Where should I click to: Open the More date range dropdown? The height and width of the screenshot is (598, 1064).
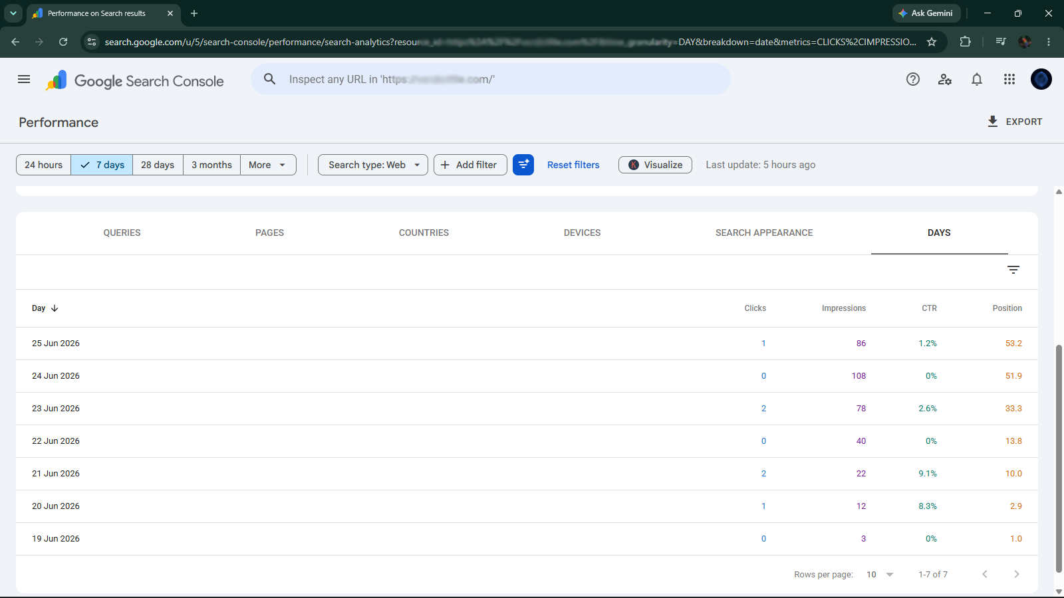(268, 165)
